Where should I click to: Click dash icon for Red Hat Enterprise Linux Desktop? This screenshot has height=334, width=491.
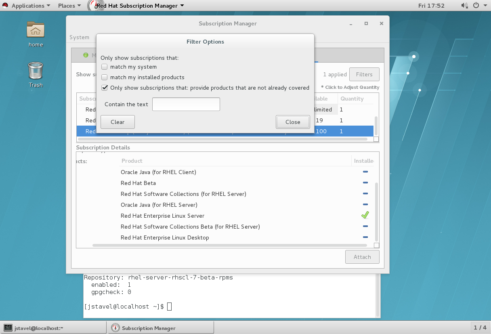pos(365,237)
